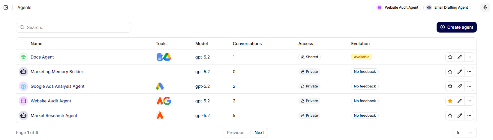Open more options for Market Research Agent
The image size is (493, 140).
click(469, 116)
